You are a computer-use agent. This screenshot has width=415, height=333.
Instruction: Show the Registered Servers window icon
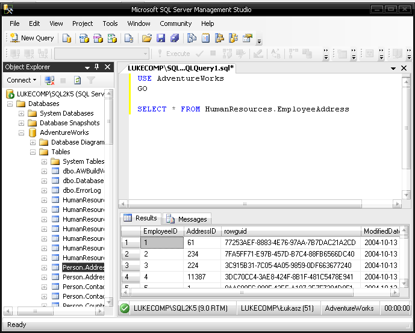(192, 38)
